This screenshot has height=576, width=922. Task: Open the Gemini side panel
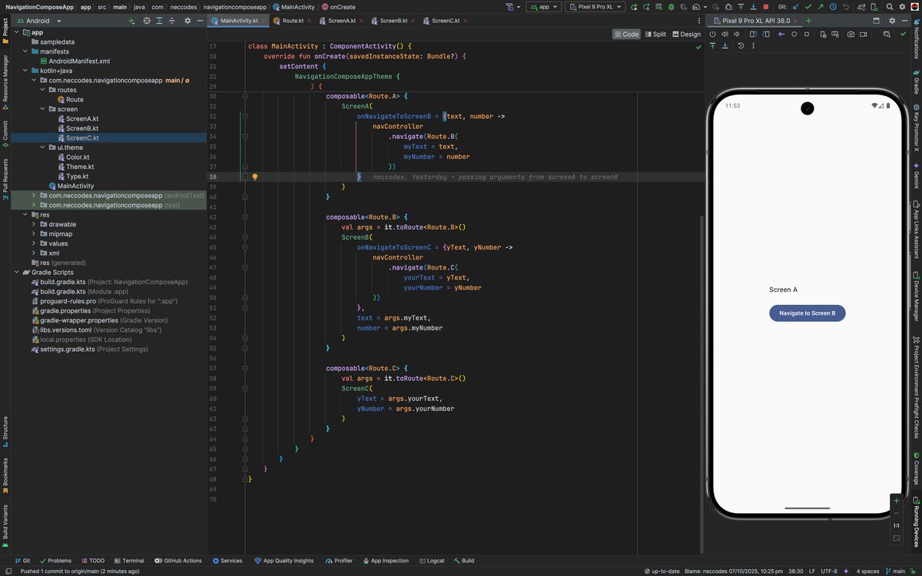(x=916, y=175)
